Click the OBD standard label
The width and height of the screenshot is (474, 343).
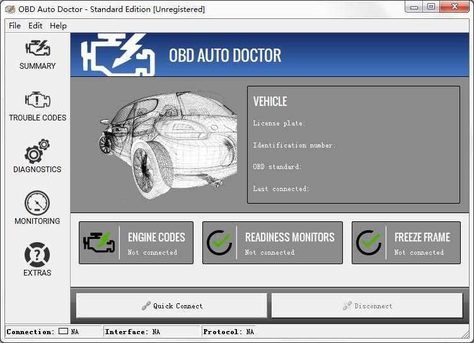click(277, 166)
